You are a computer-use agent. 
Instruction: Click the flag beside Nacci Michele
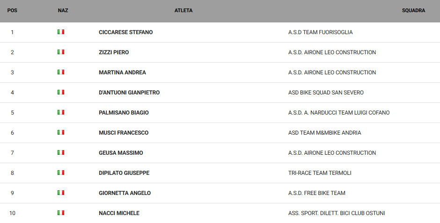point(61,213)
